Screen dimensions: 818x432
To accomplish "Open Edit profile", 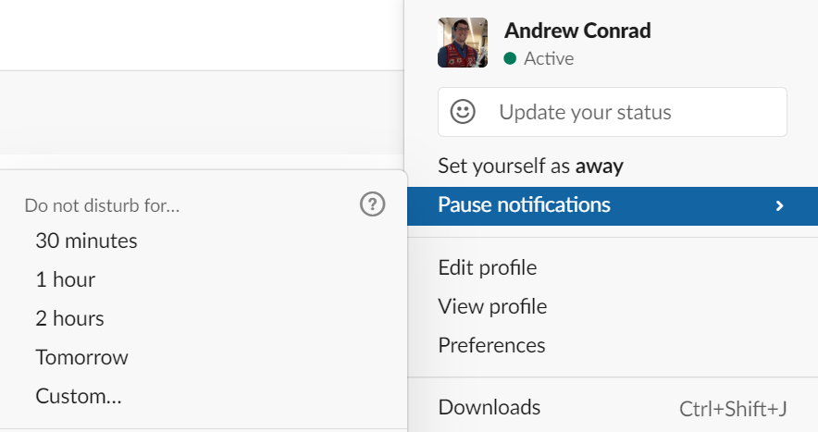I will coord(487,268).
